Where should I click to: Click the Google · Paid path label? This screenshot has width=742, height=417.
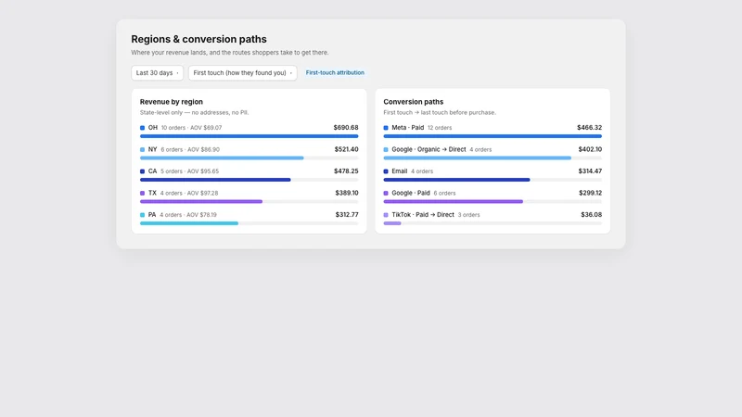point(411,193)
